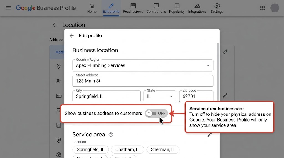Click the Service area heading text

[x=89, y=135]
